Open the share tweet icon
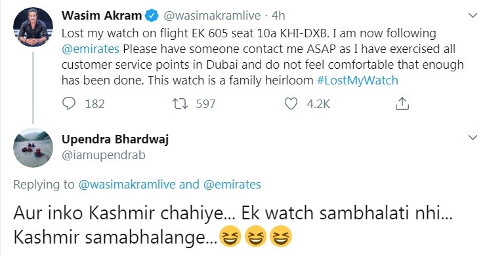485x256 pixels. click(x=402, y=103)
